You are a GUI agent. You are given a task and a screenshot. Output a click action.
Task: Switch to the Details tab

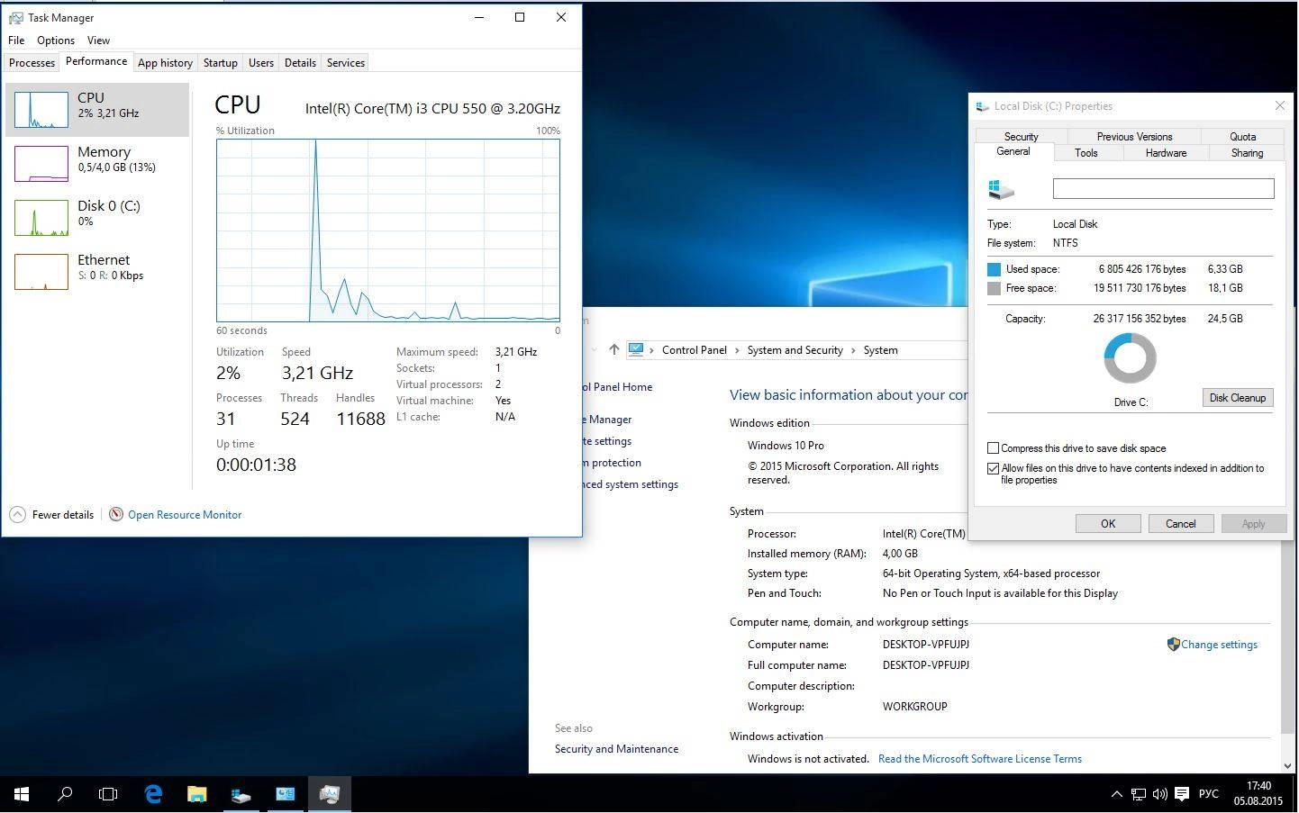pyautogui.click(x=300, y=62)
